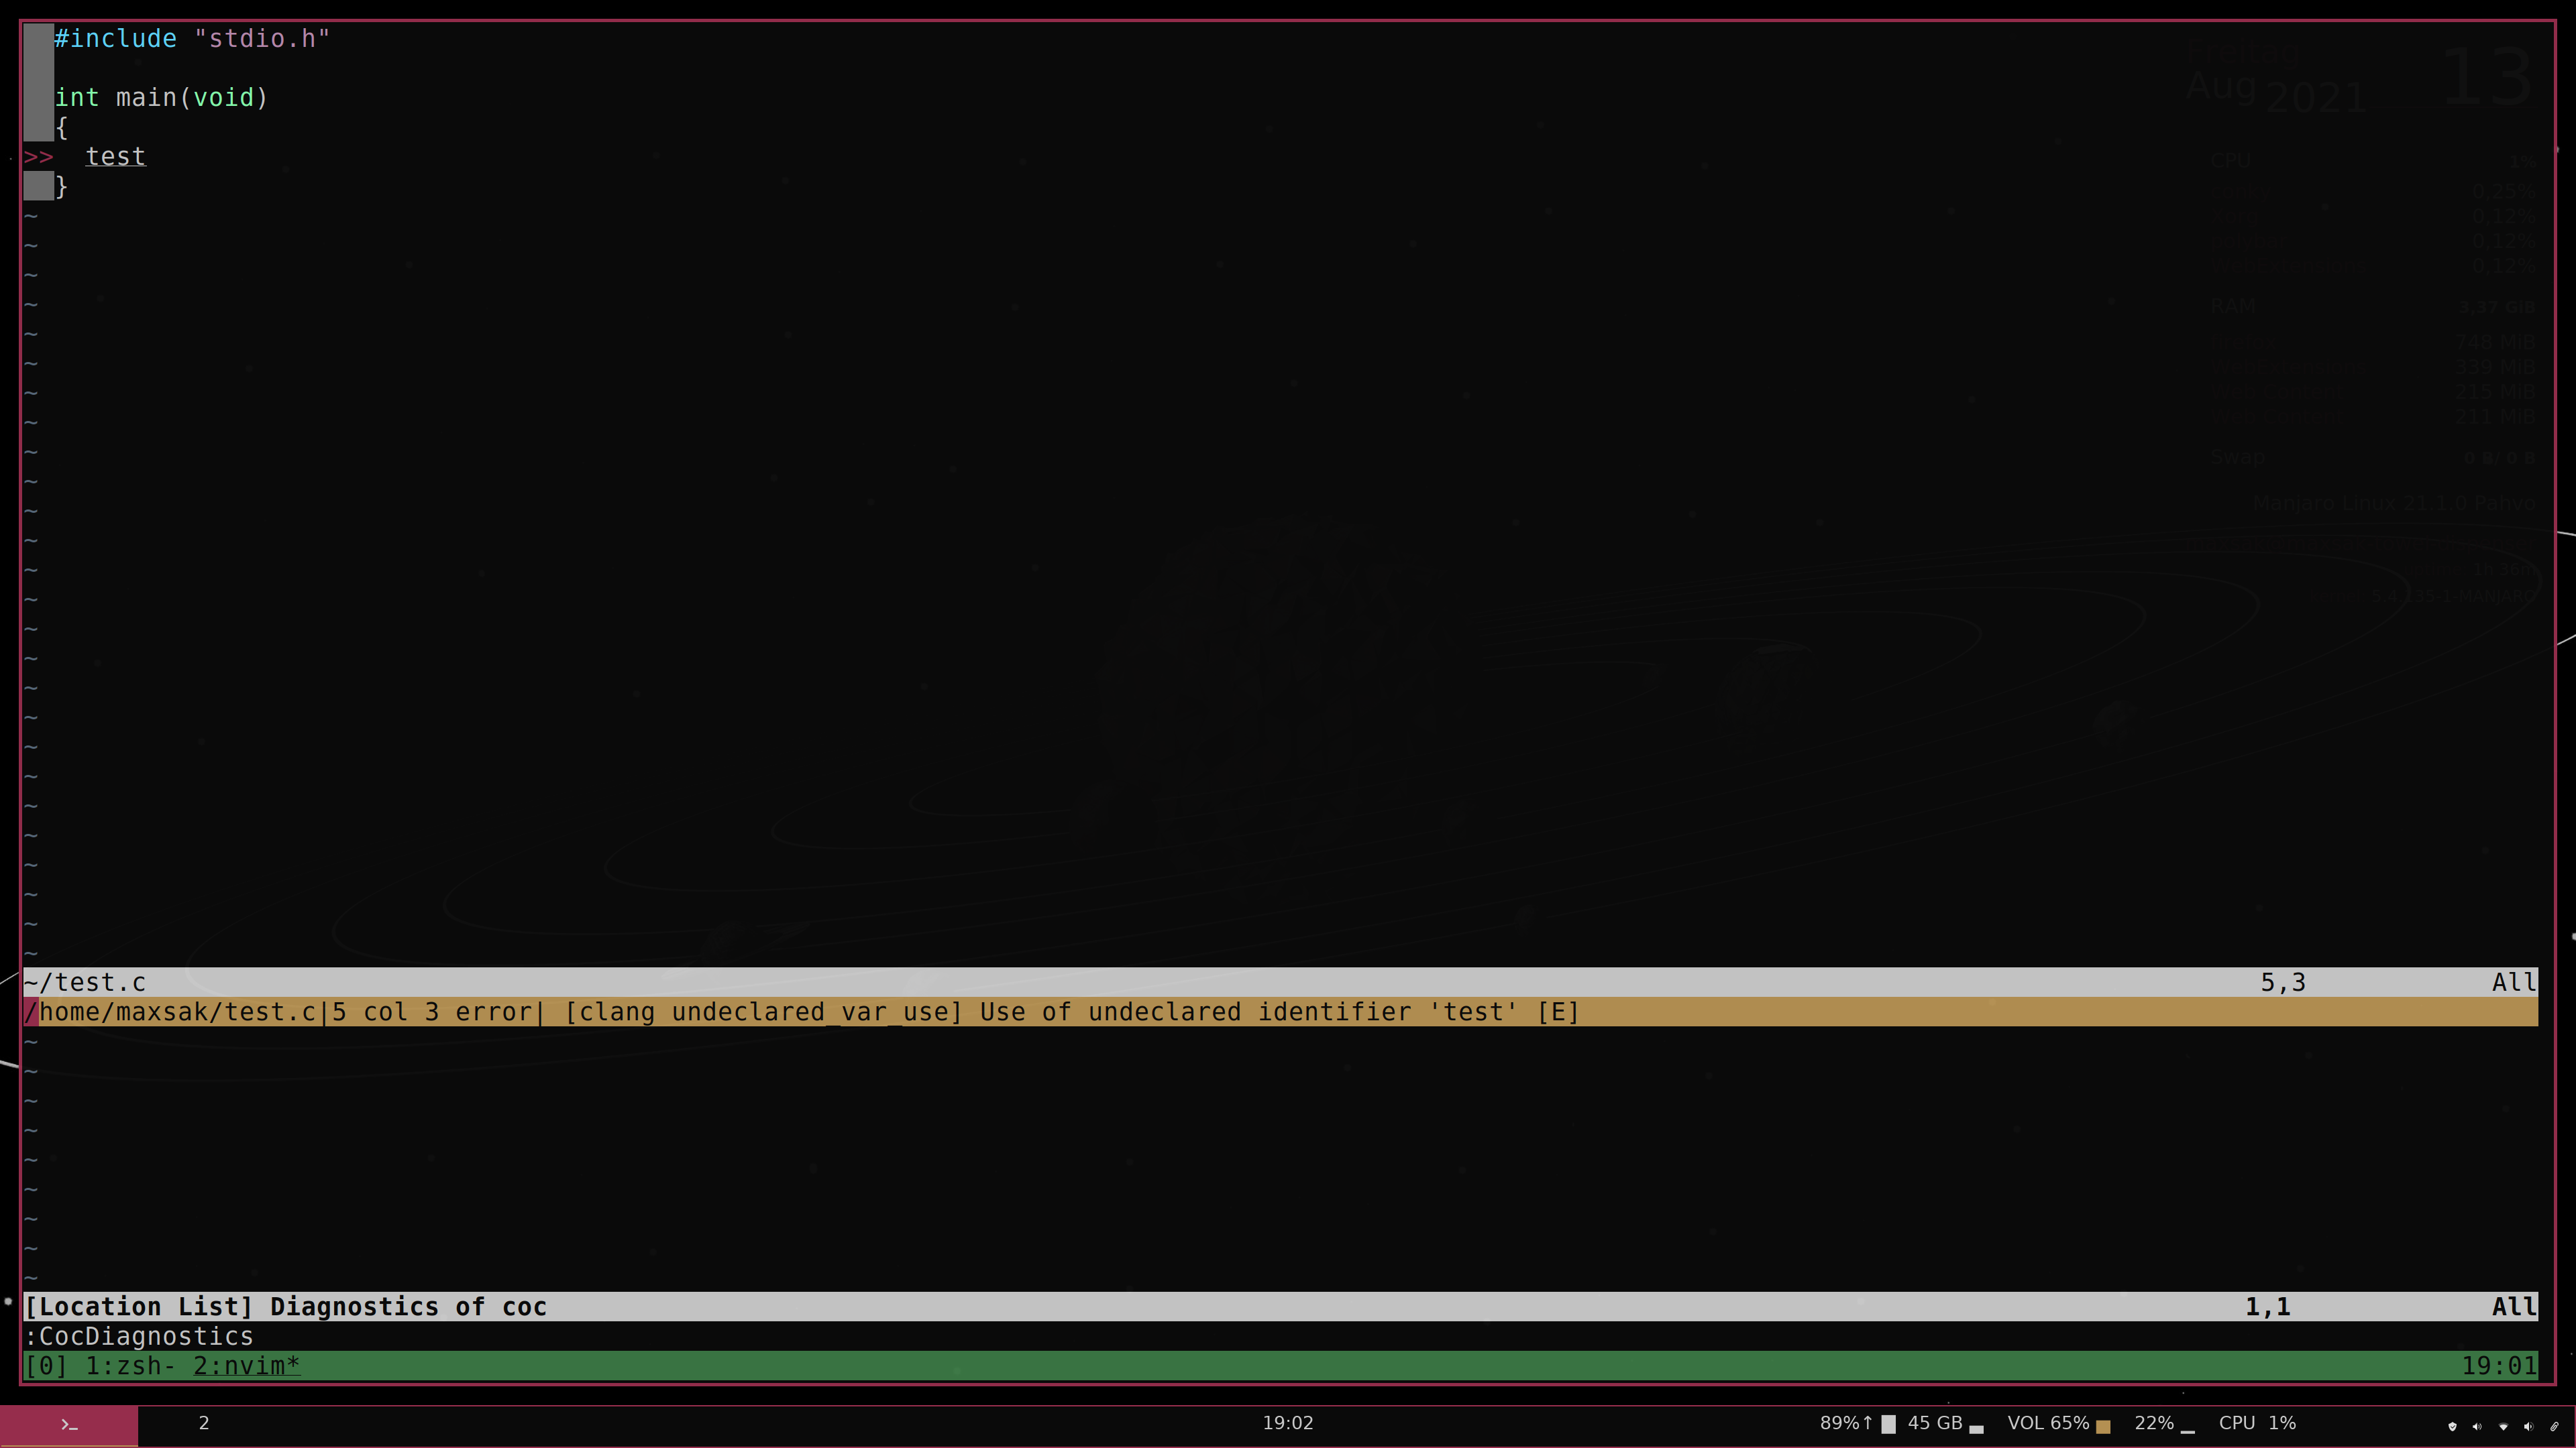Image resolution: width=2576 pixels, height=1448 pixels.
Task: Toggle Wi-Fi from the system tray
Action: tap(2503, 1428)
